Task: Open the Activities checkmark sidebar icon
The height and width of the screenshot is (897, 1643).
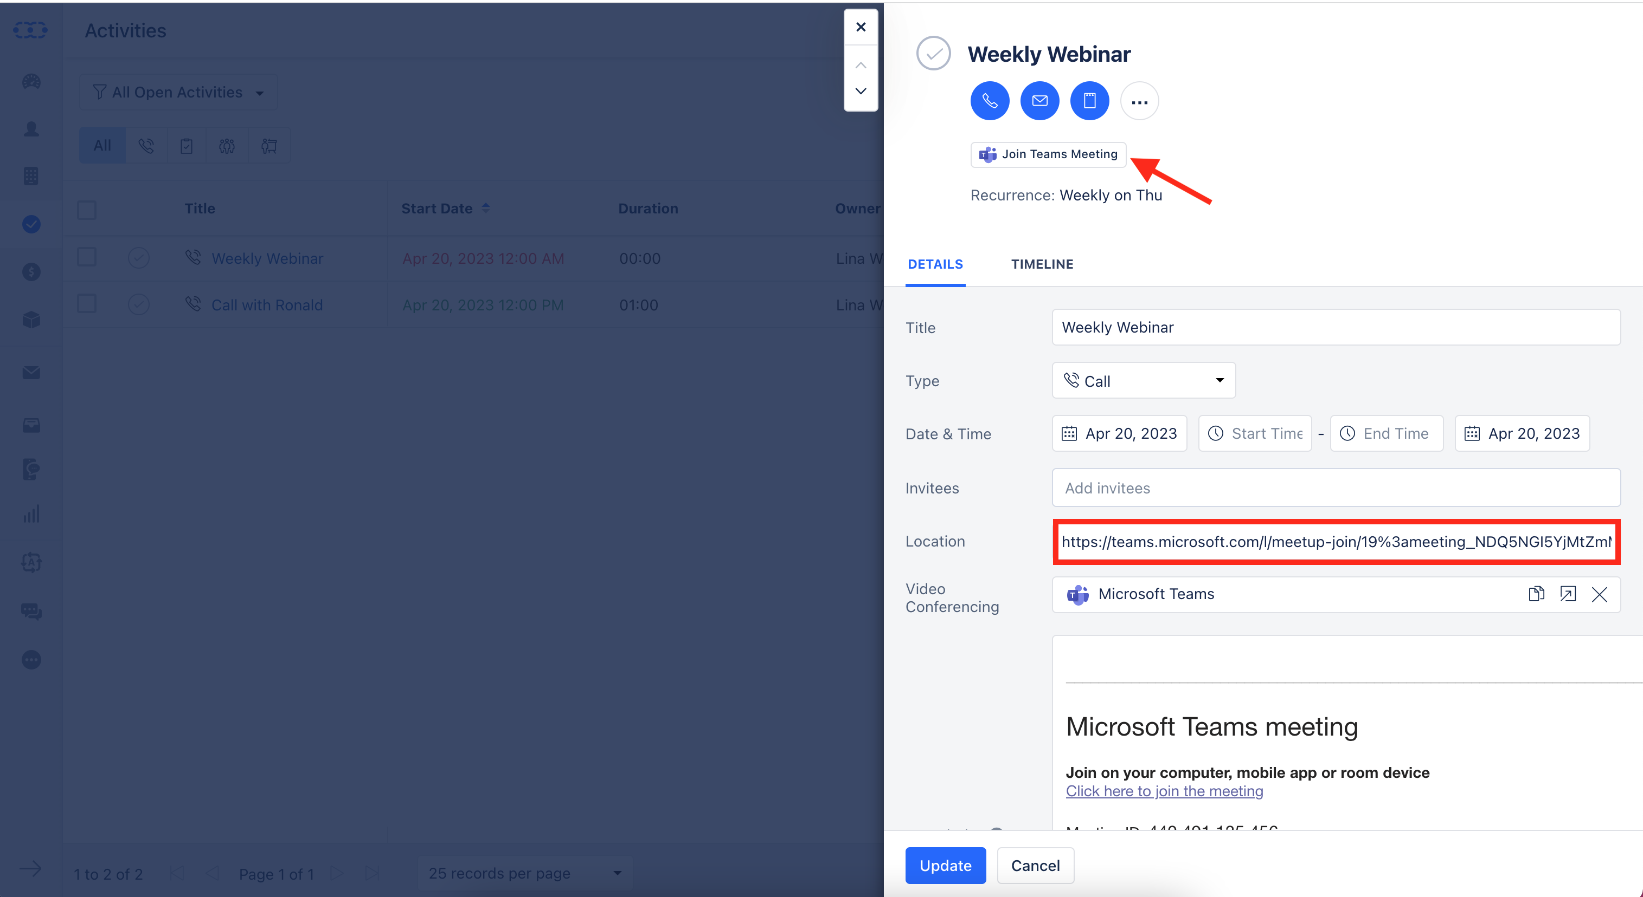Action: pyautogui.click(x=31, y=224)
